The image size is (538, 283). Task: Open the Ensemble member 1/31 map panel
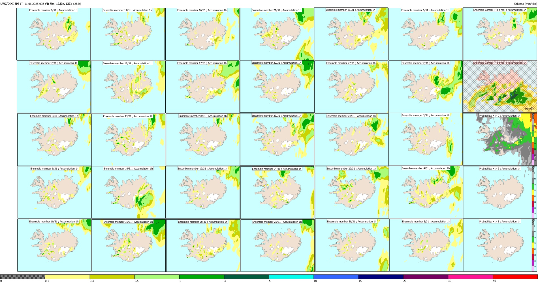click(426, 34)
